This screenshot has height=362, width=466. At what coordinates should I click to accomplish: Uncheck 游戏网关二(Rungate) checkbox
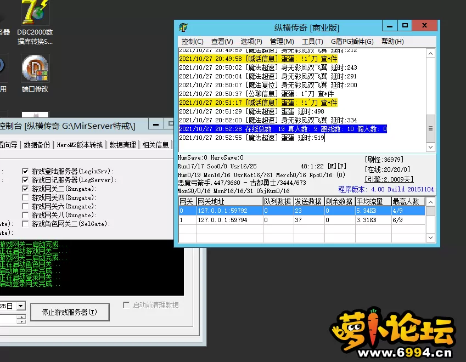tap(25, 189)
